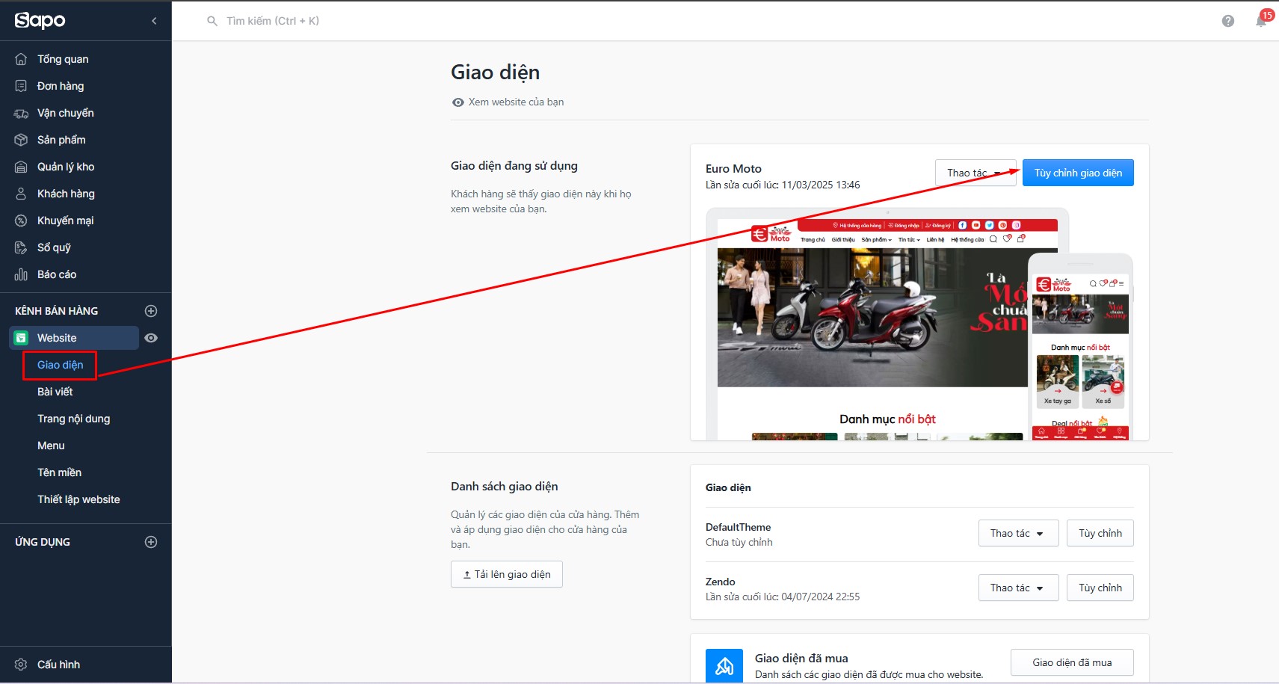
Task: Click the Vận chuyển truck icon
Action: pyautogui.click(x=21, y=113)
